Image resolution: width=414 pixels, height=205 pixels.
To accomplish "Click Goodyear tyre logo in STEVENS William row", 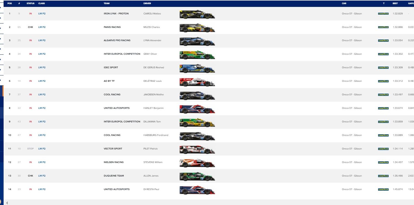I will coord(383,162).
